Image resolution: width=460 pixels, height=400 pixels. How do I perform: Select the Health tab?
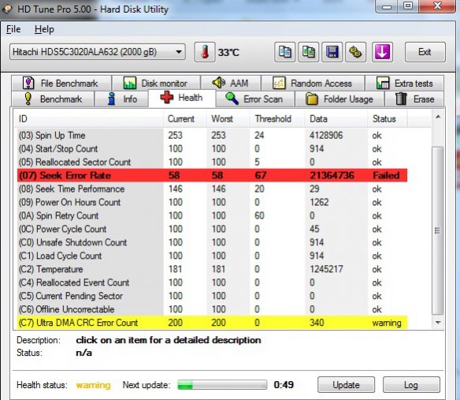point(182,98)
